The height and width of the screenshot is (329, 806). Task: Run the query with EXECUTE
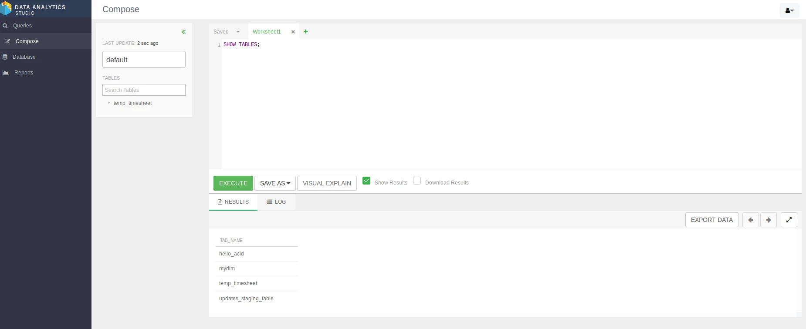(x=233, y=183)
